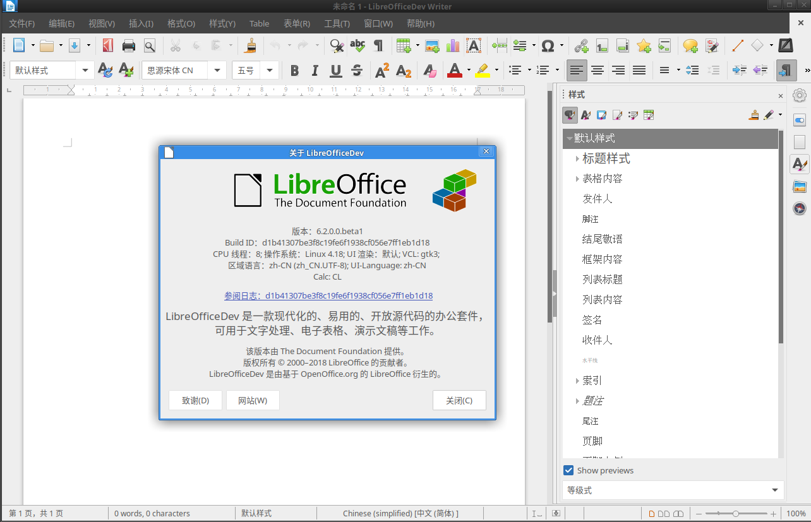Click the Open folder icon
Image resolution: width=811 pixels, height=522 pixels.
(47, 45)
